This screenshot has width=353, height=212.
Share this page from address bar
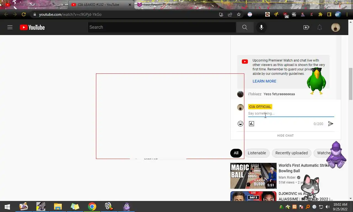pos(230,14)
